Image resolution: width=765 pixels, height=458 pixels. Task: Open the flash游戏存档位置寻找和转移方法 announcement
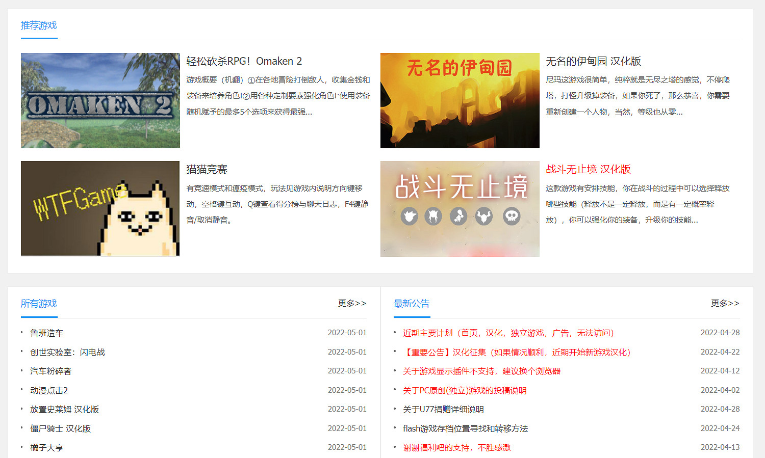tap(465, 428)
